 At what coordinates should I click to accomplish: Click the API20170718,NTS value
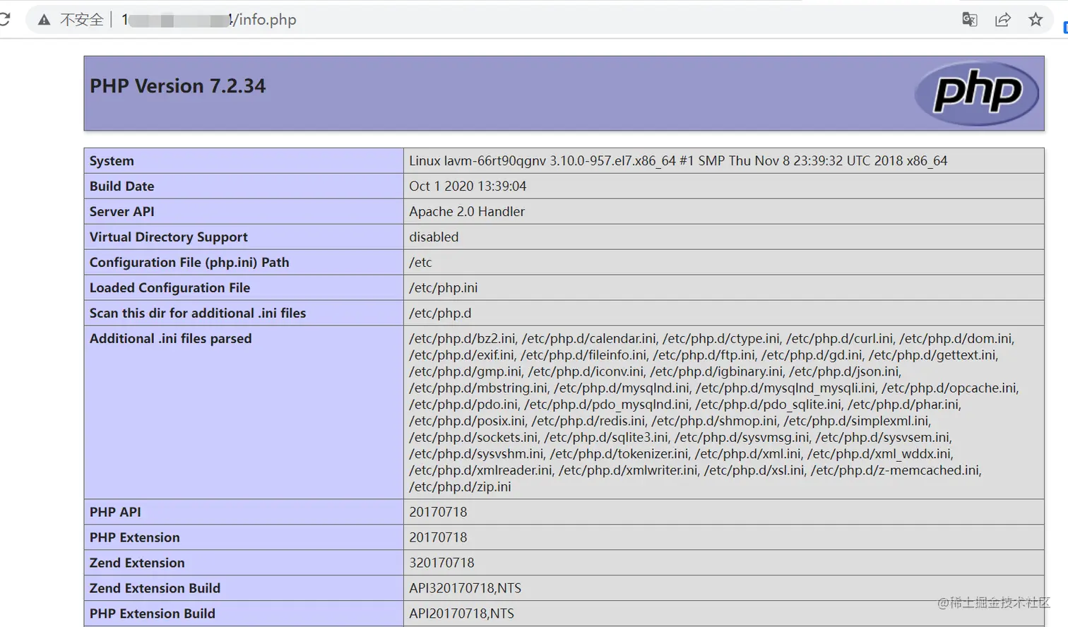pyautogui.click(x=461, y=614)
